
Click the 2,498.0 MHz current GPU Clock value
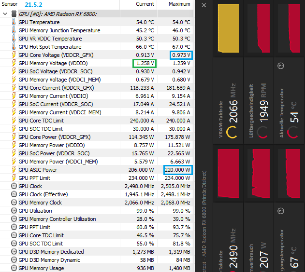click(139, 186)
